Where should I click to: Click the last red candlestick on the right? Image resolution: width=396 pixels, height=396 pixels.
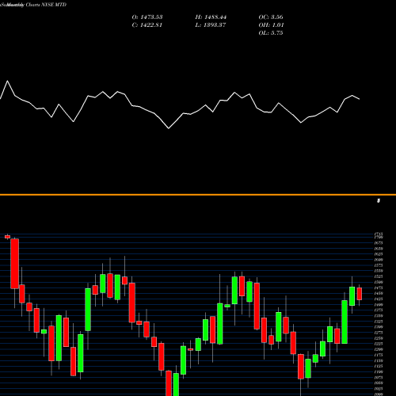pyautogui.click(x=359, y=294)
